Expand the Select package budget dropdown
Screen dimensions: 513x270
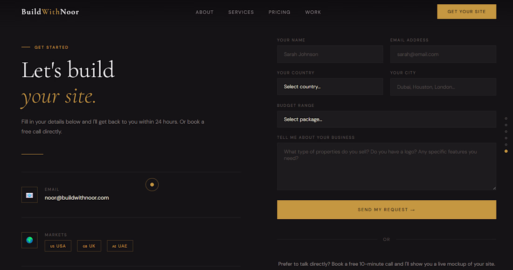[x=386, y=119]
